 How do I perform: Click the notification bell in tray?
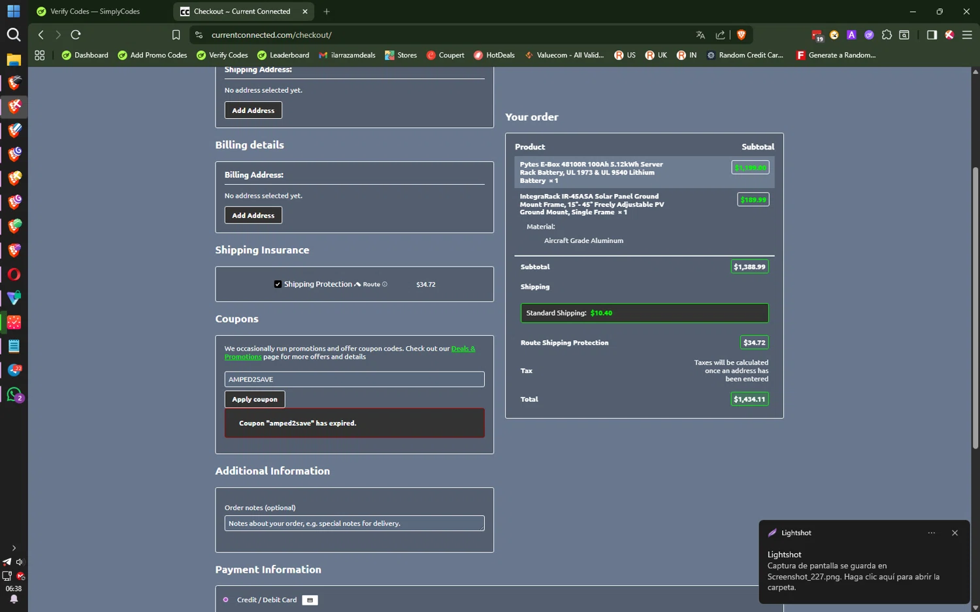pos(14,599)
